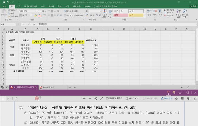198x126 pixels.
Task: Click the formula bar with 삼양마트
Action: (x=116, y=24)
